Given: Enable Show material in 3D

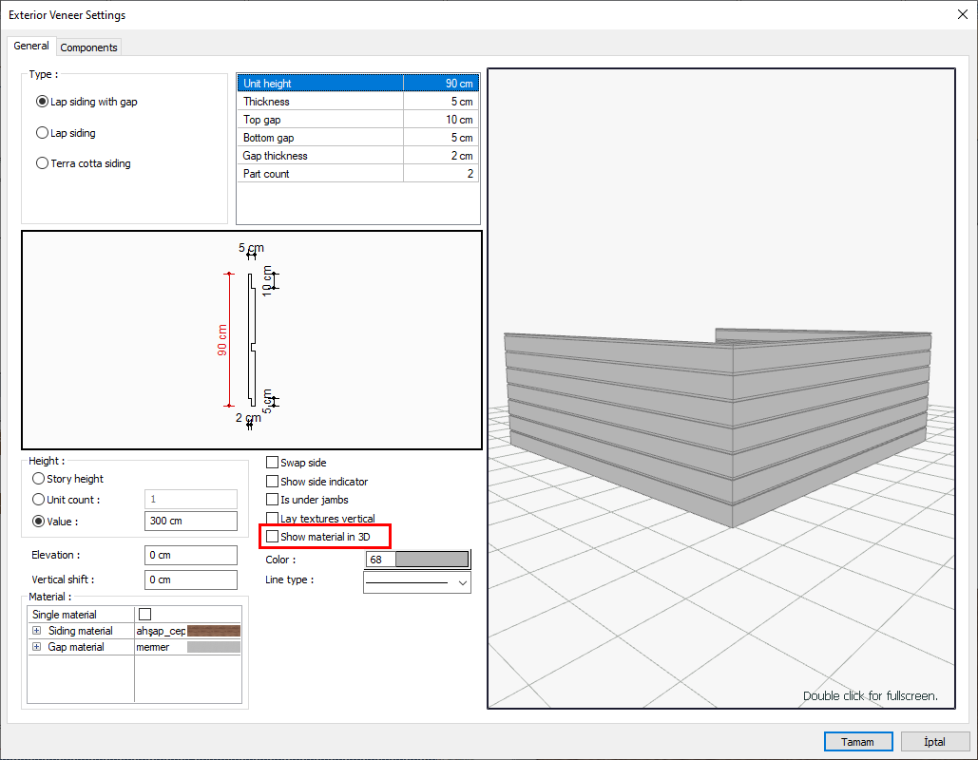Looking at the screenshot, I should (273, 538).
